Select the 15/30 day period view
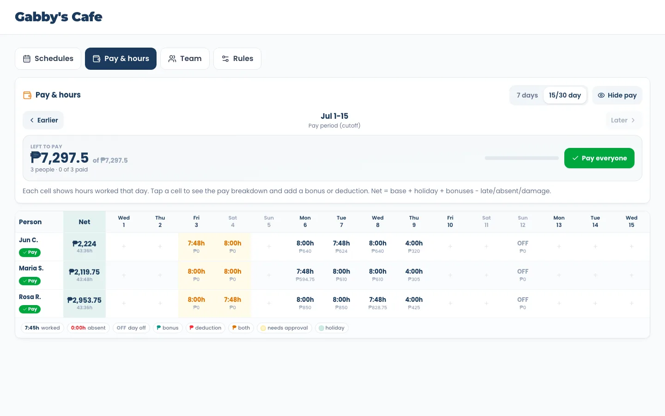 coord(565,95)
